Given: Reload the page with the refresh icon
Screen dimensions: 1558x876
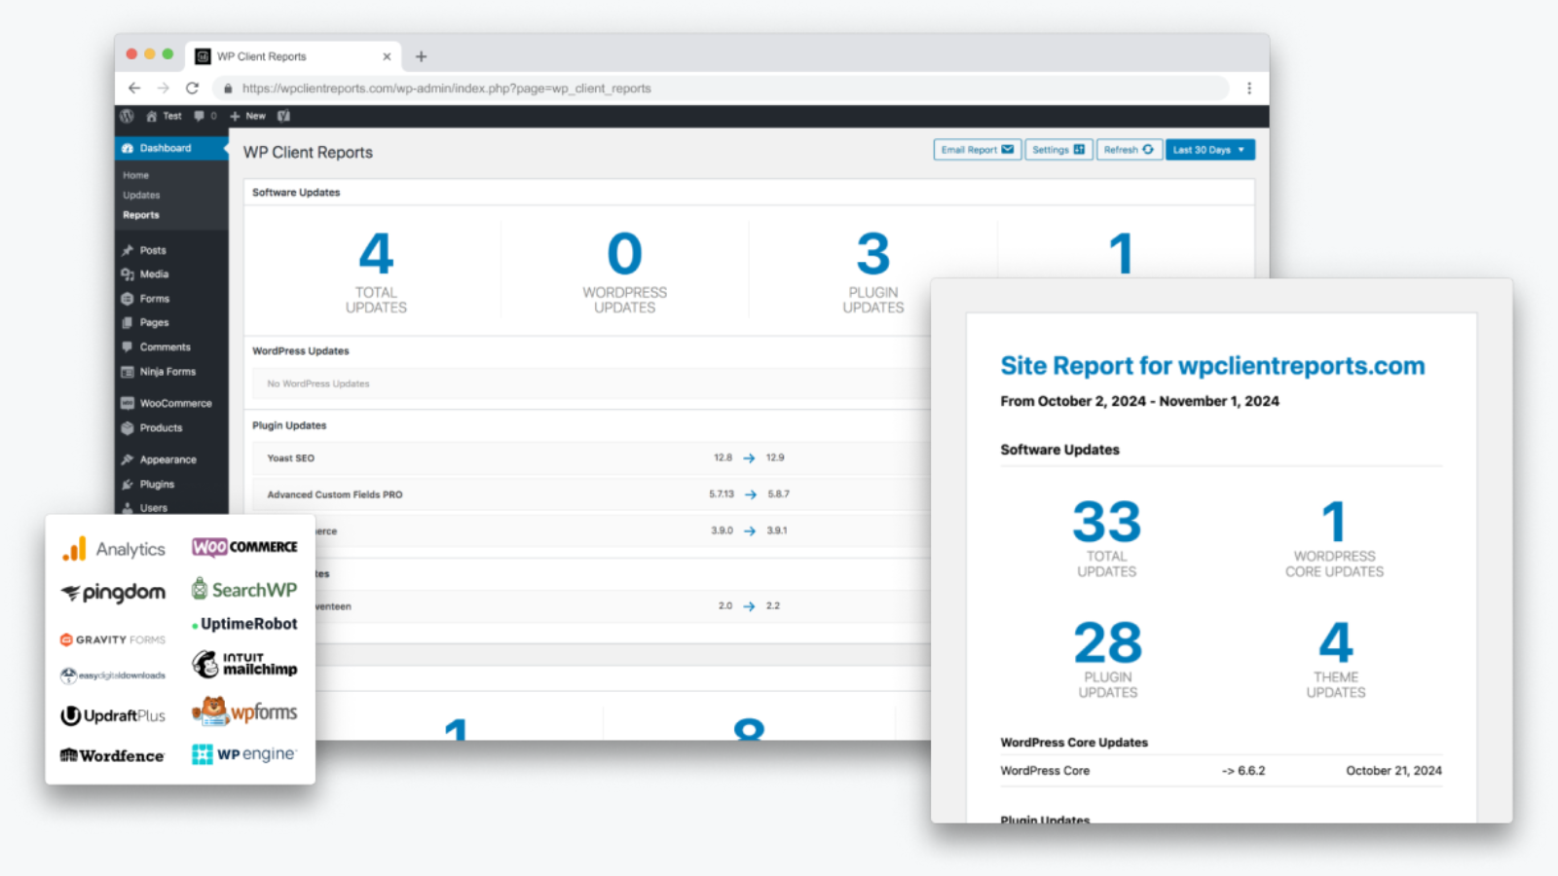Looking at the screenshot, I should 193,88.
